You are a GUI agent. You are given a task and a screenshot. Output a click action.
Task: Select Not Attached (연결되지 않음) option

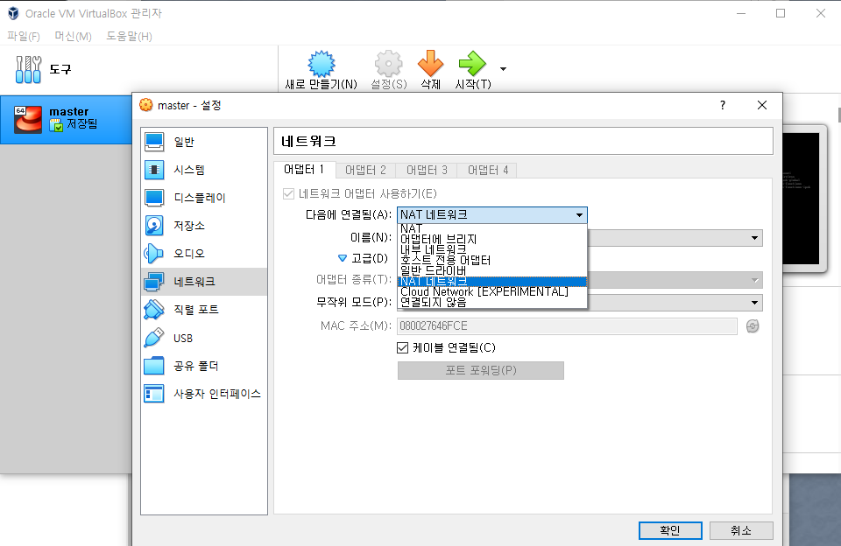(x=491, y=302)
